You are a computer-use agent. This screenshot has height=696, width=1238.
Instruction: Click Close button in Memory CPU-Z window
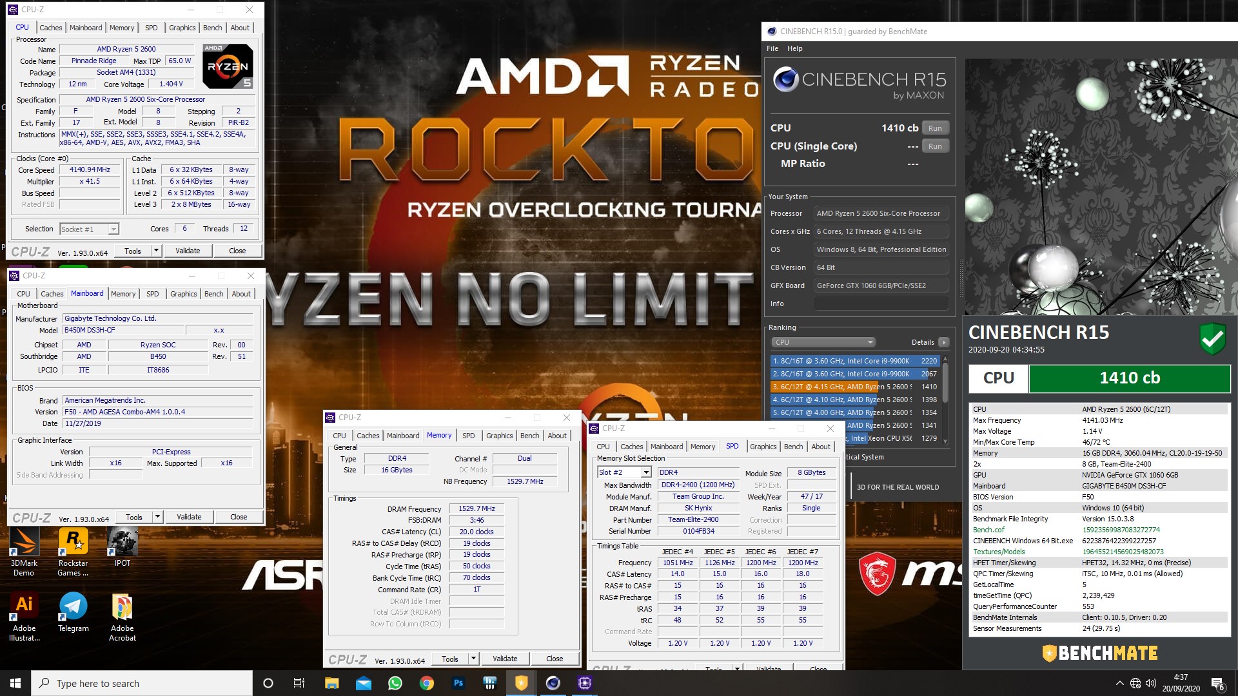(x=555, y=659)
